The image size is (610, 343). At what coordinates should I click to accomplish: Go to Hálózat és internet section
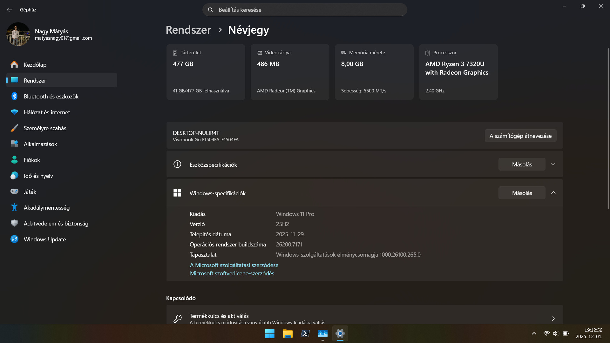pyautogui.click(x=47, y=112)
